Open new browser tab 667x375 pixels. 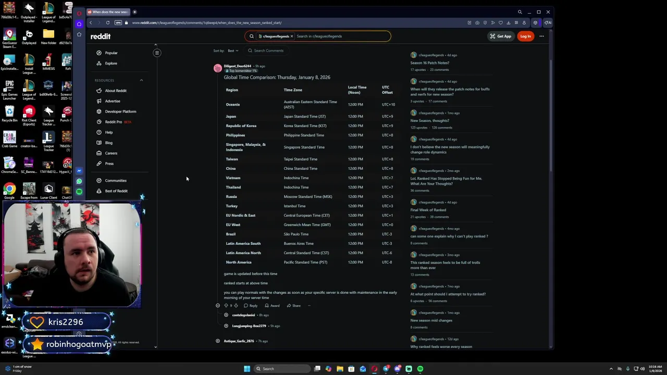click(x=134, y=12)
